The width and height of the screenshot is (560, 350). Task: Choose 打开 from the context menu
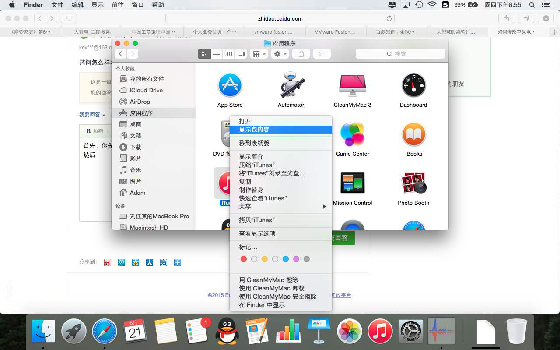point(281,121)
